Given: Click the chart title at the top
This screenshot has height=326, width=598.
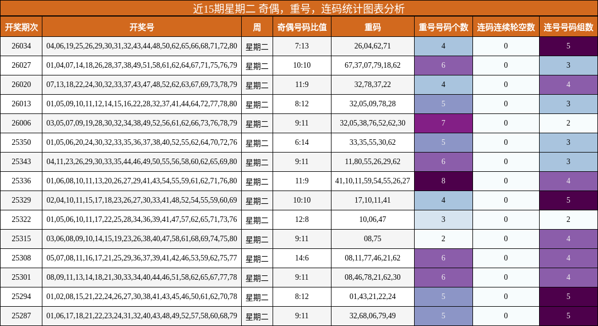Looking at the screenshot, I should (299, 7).
